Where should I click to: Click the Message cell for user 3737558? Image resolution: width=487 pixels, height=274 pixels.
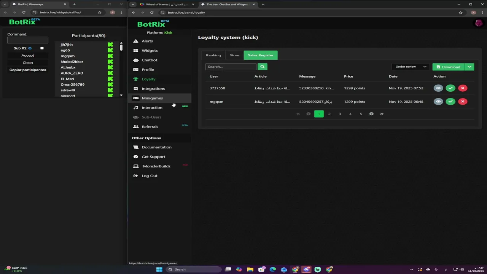tap(316, 88)
